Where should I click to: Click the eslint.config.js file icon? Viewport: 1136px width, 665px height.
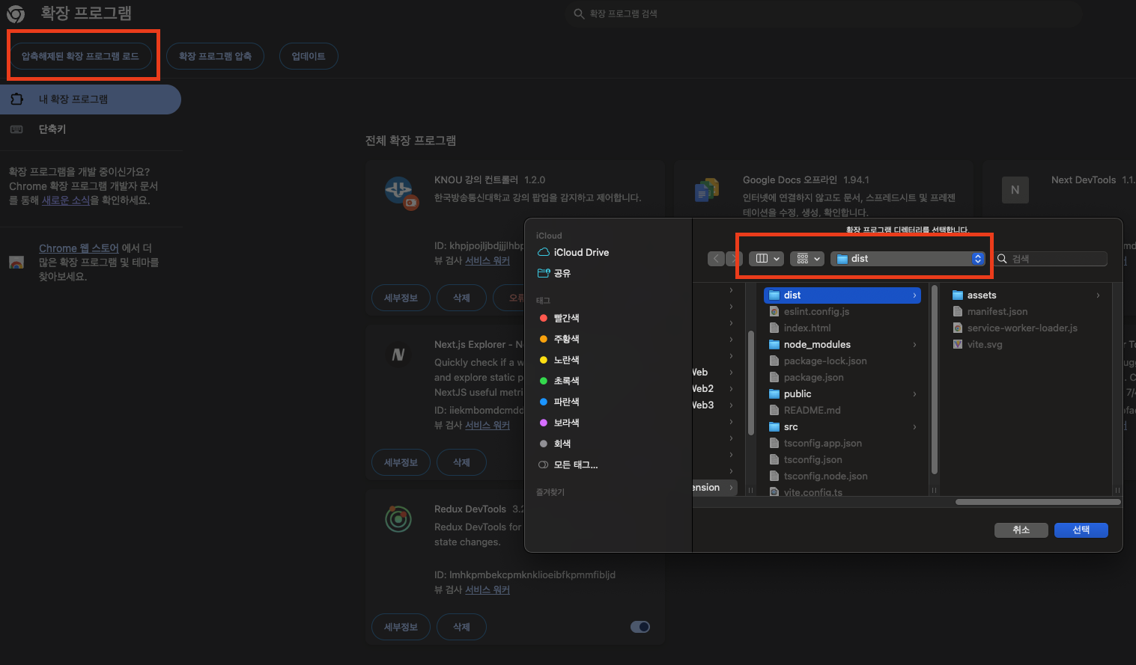point(775,312)
